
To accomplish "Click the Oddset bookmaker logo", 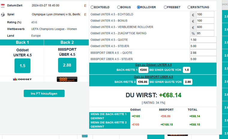I will coord(22,79).
